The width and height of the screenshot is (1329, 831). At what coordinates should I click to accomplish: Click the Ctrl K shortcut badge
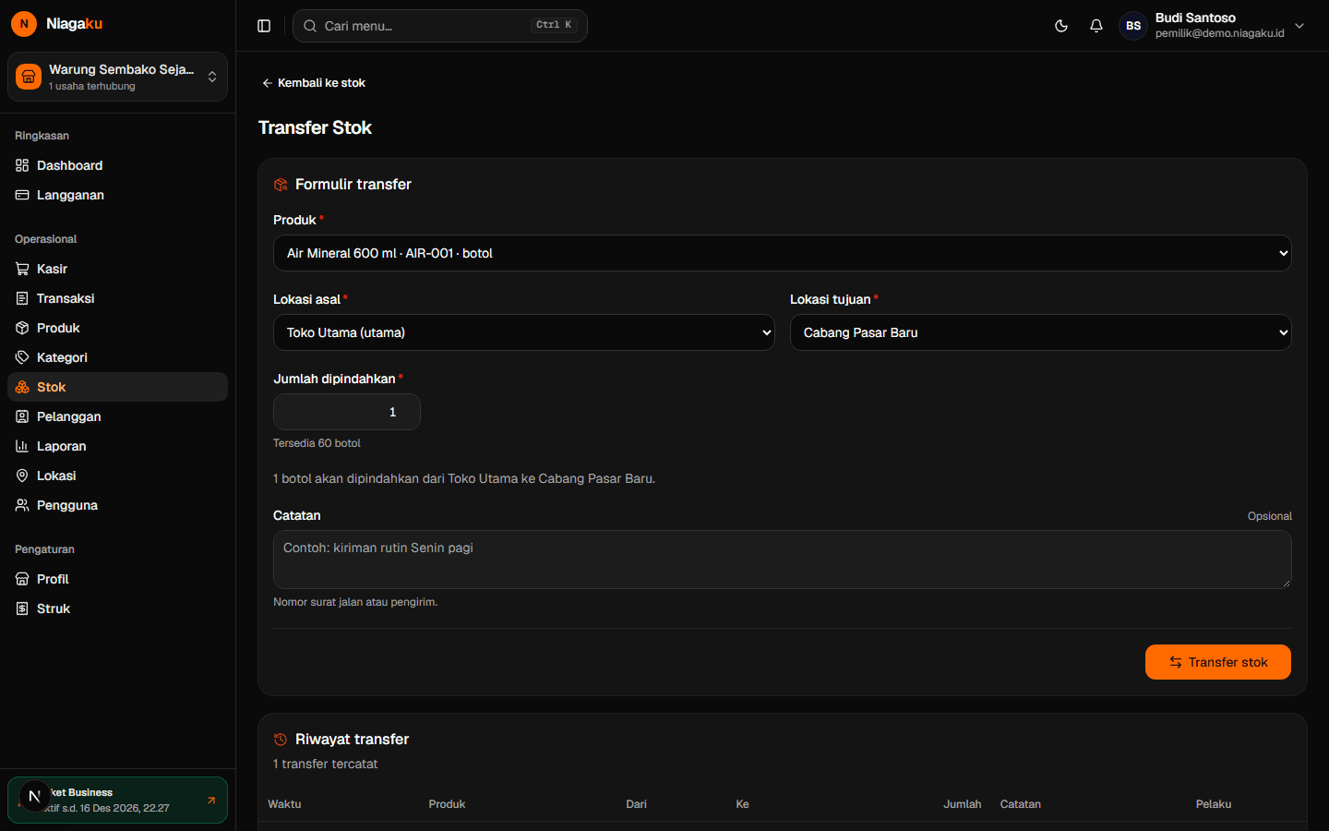pyautogui.click(x=554, y=25)
